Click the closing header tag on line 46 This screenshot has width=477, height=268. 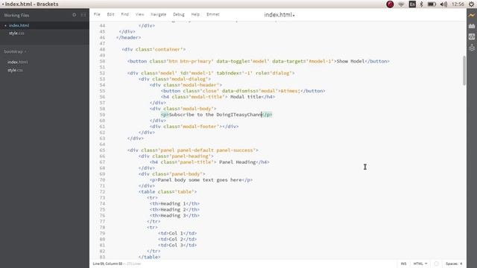pyautogui.click(x=128, y=38)
